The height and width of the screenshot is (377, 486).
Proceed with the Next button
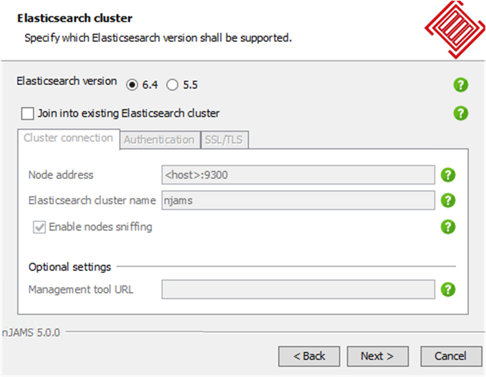[x=378, y=356]
